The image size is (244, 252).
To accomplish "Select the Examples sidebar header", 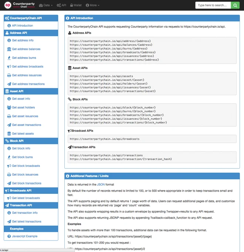I will click(31, 229).
